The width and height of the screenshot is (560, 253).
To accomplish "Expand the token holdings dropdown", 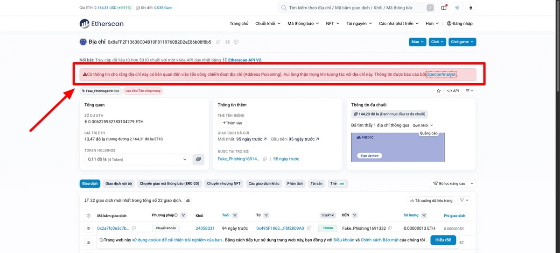I will click(137, 159).
